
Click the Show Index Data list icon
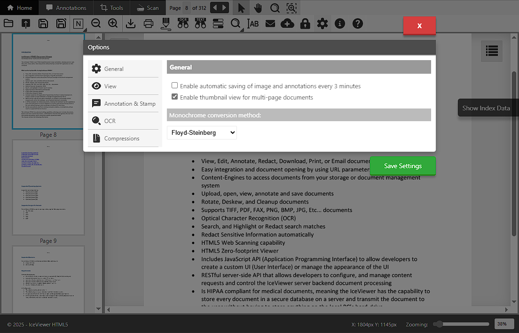tap(492, 51)
